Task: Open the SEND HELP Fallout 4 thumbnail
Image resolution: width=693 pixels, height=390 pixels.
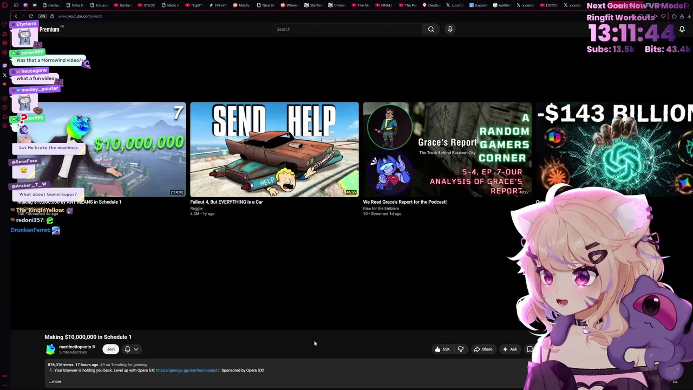Action: point(274,149)
